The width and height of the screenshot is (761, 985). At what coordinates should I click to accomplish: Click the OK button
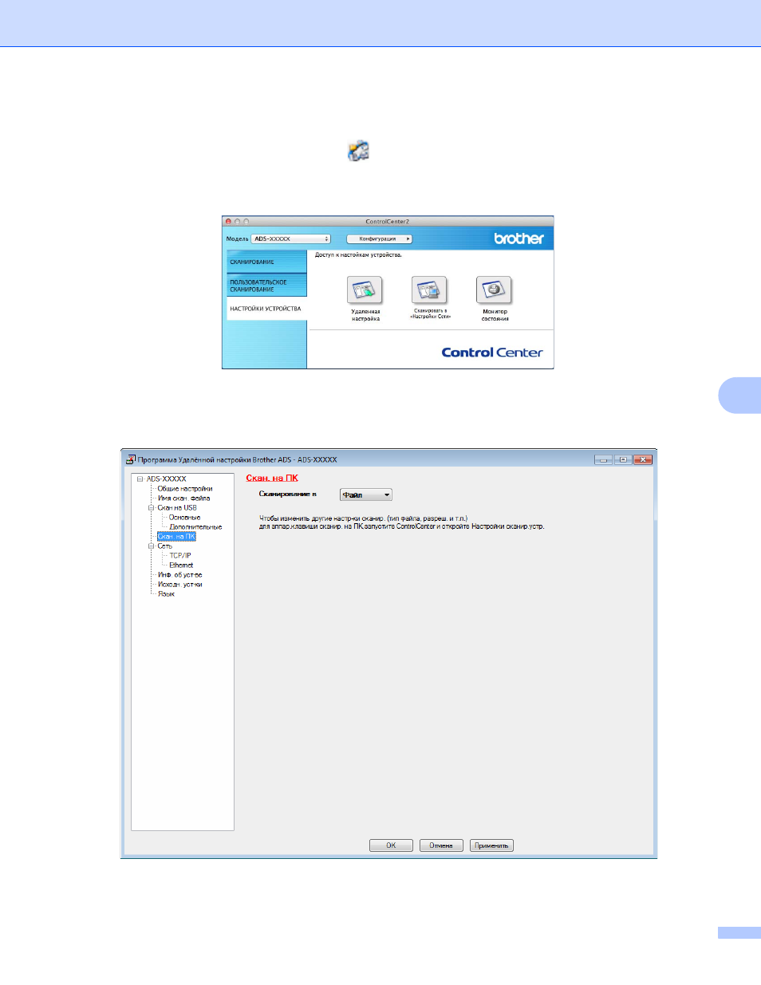tap(391, 845)
